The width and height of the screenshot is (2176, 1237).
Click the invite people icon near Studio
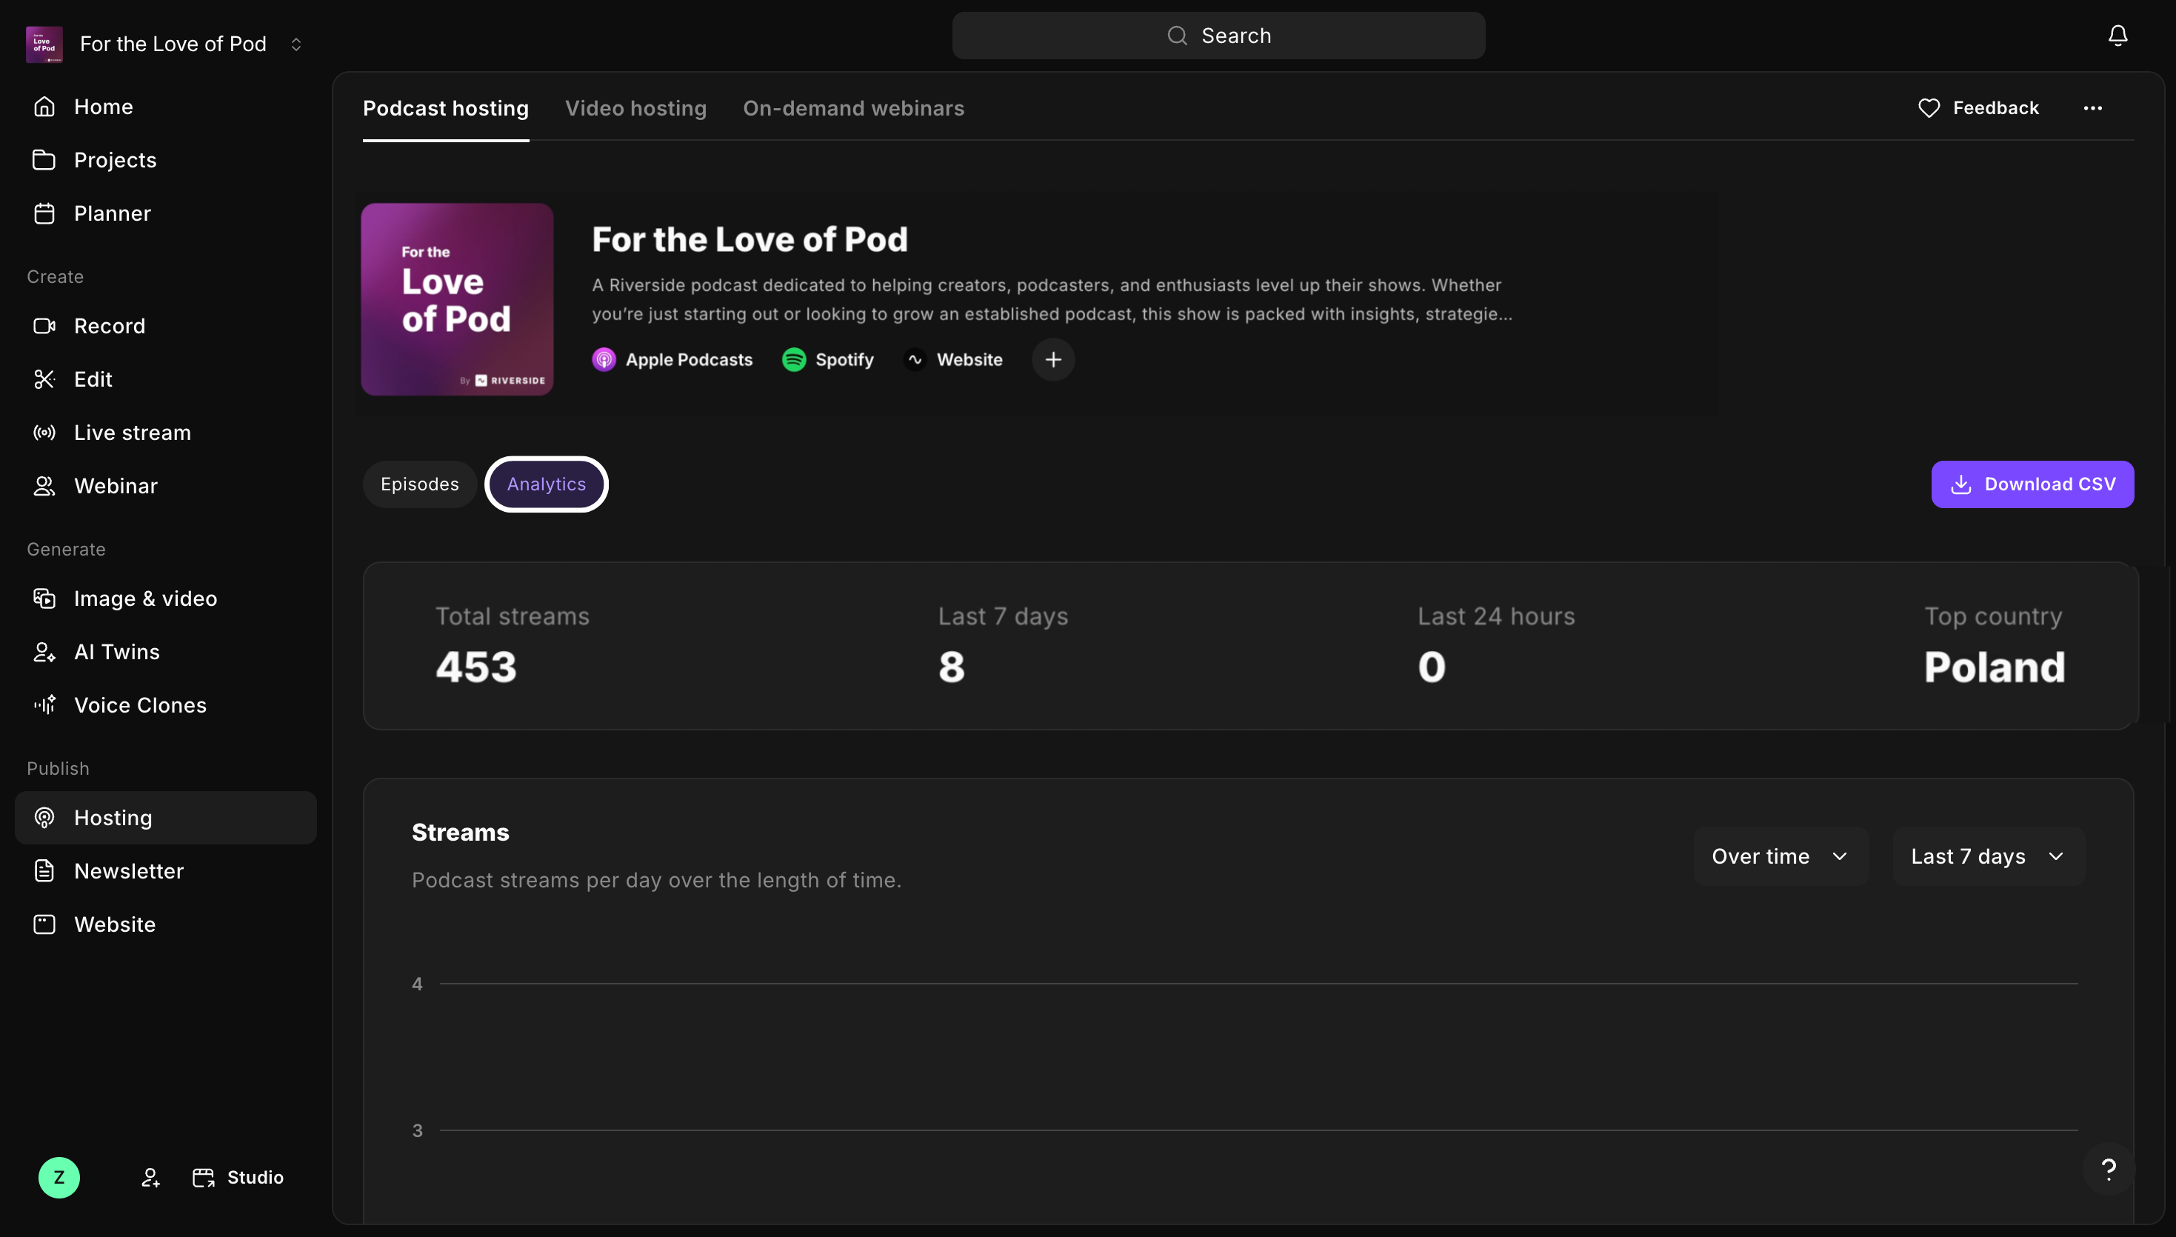150,1178
